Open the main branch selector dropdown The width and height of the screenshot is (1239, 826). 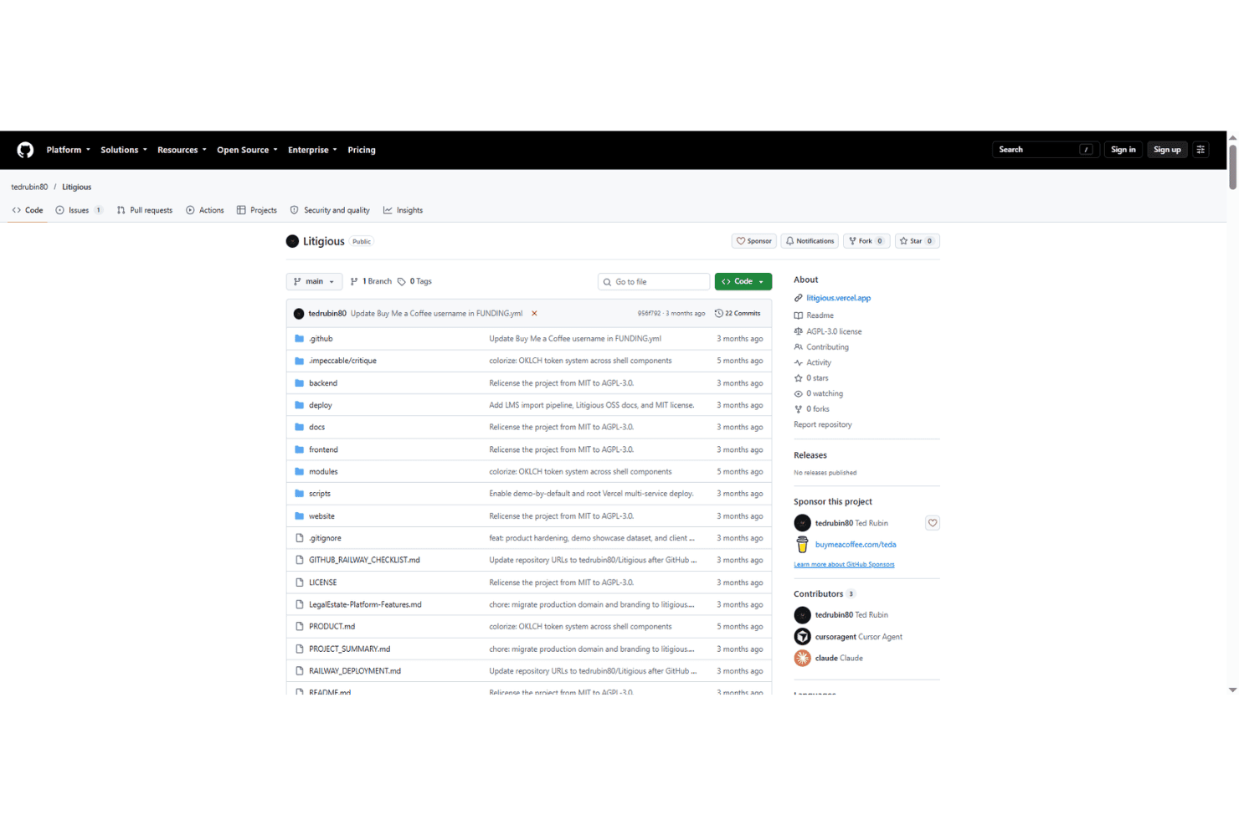point(314,282)
